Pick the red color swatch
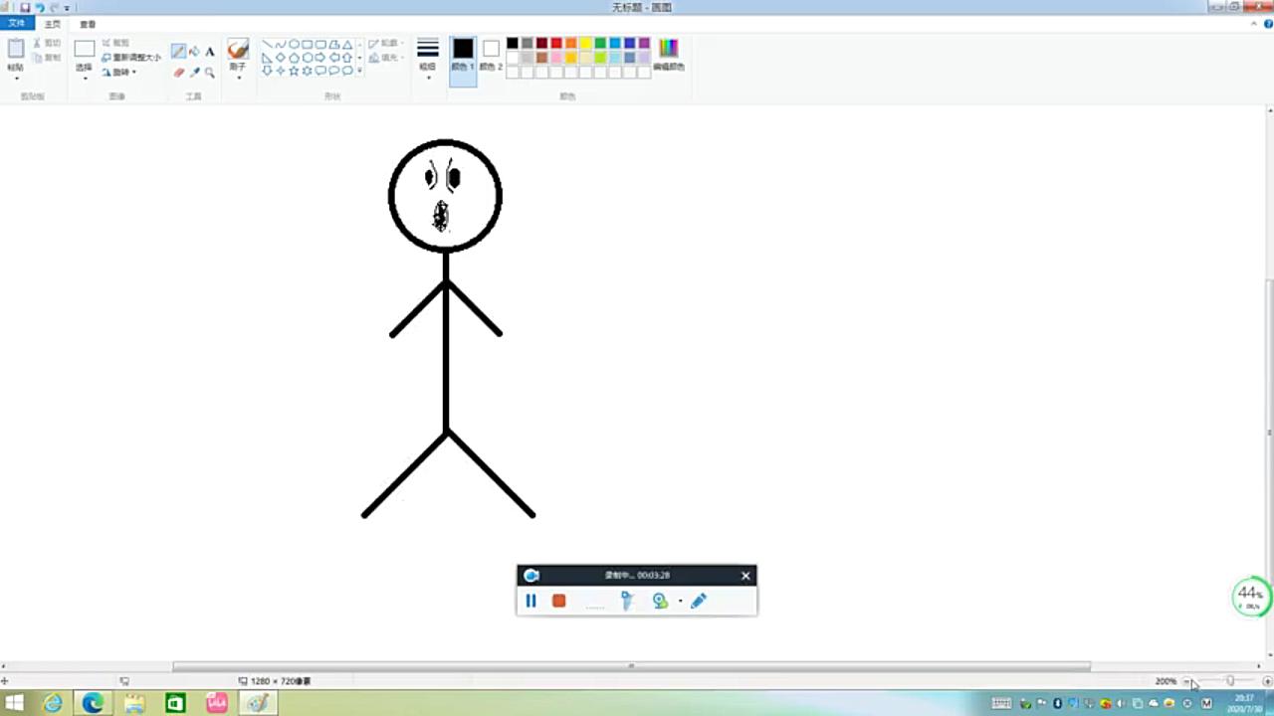The width and height of the screenshot is (1274, 716). coord(556,43)
